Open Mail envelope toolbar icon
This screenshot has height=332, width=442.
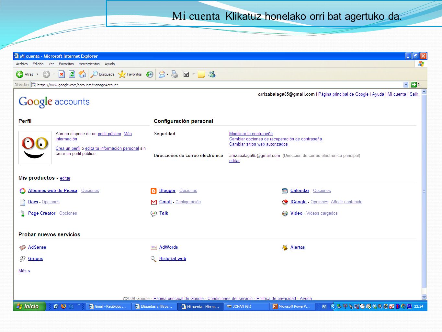click(162, 74)
